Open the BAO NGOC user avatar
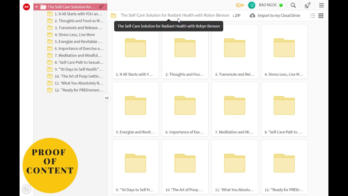 tap(252, 5)
